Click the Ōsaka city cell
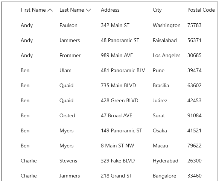The image size is (219, 182). tap(160, 130)
